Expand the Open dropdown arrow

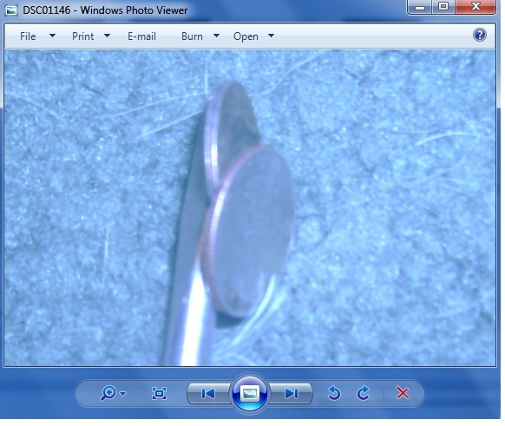pos(272,36)
